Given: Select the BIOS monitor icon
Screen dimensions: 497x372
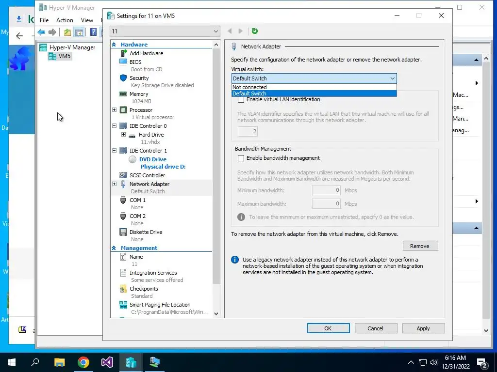Looking at the screenshot, I should [123, 62].
